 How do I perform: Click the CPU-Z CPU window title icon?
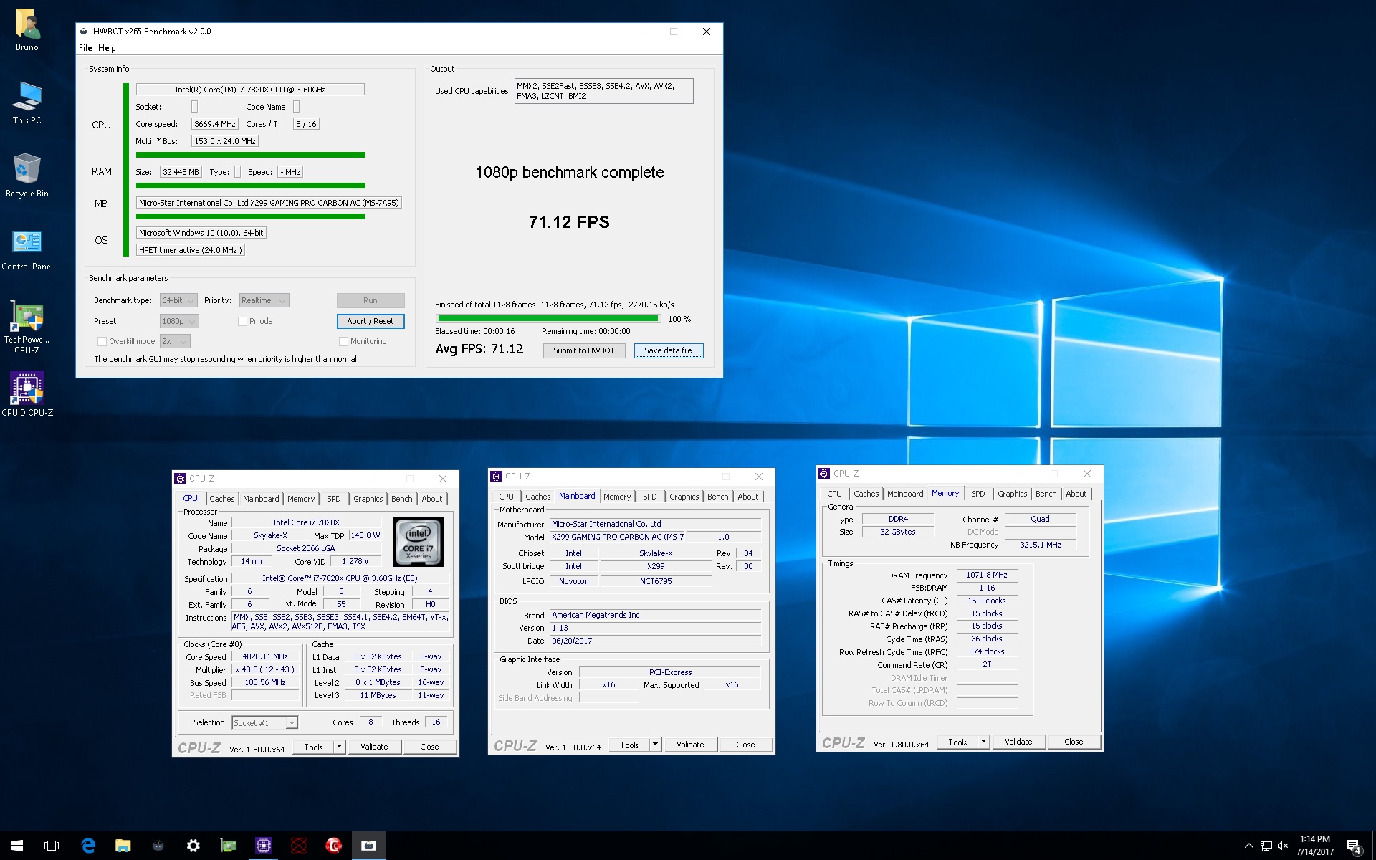180,478
